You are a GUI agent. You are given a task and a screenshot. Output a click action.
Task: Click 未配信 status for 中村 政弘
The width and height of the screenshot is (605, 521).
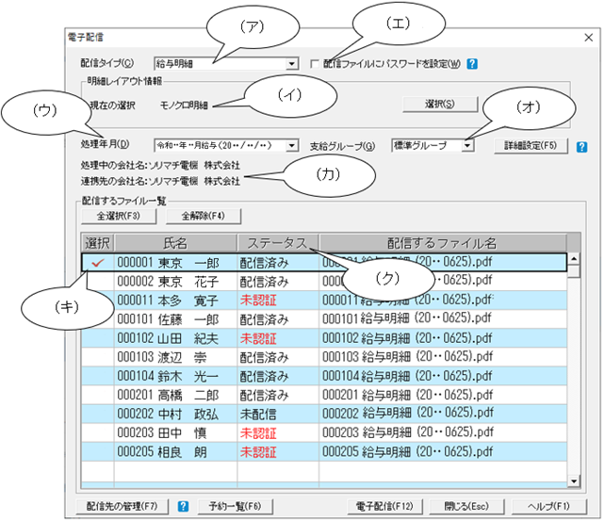pyautogui.click(x=258, y=415)
